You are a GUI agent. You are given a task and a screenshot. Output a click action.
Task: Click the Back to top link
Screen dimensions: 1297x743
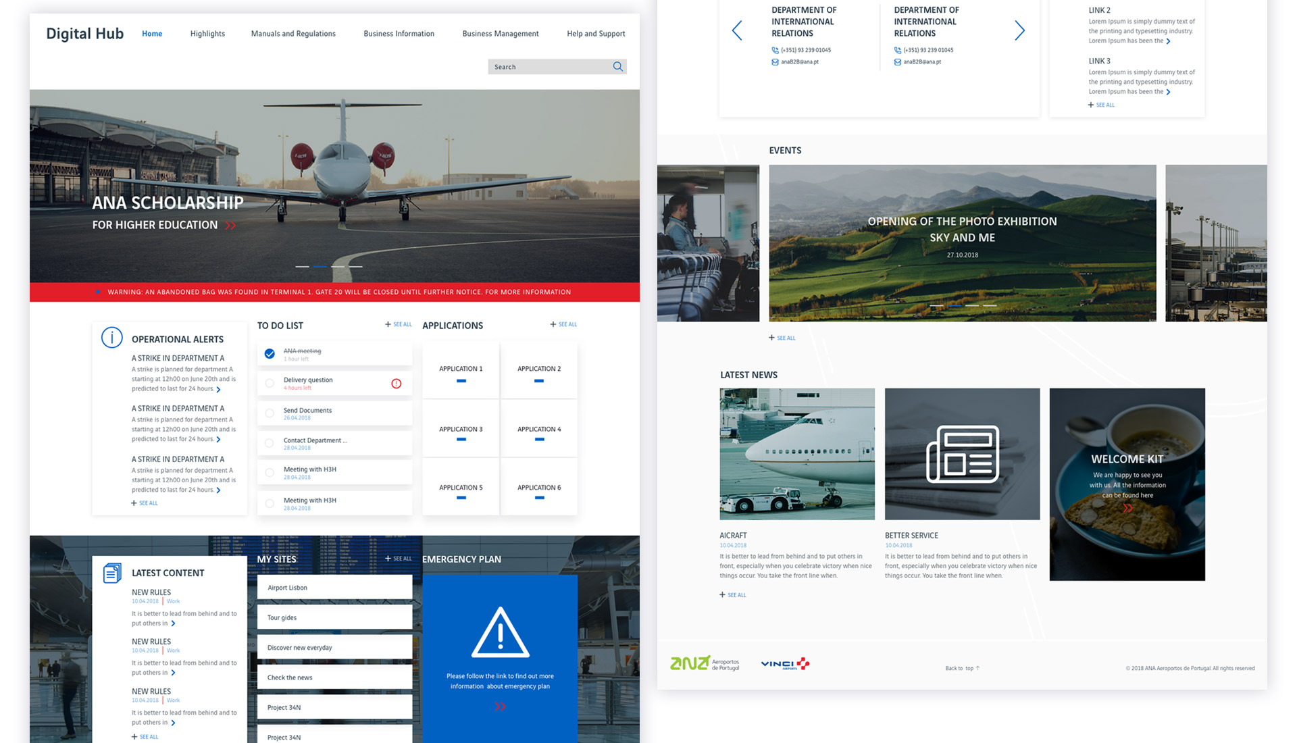(x=962, y=668)
